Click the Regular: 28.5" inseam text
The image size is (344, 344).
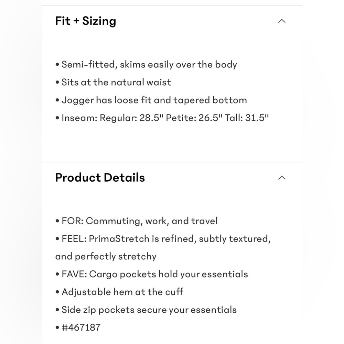click(132, 118)
